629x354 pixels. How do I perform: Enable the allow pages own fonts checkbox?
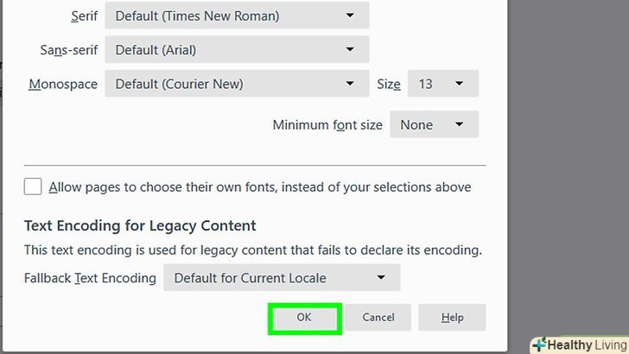pyautogui.click(x=33, y=186)
